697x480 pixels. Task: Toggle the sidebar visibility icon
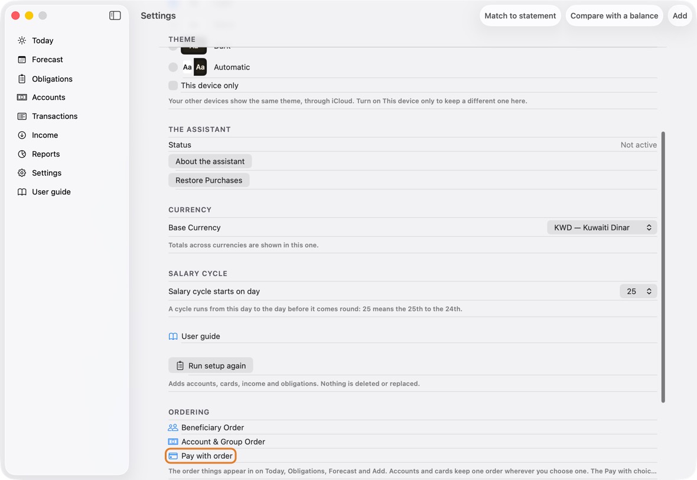click(115, 15)
